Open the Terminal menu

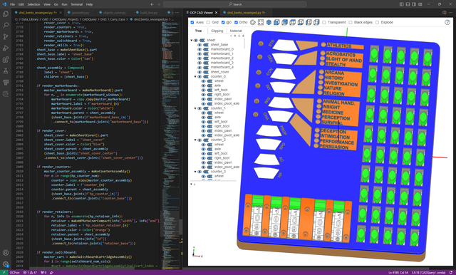76,4
